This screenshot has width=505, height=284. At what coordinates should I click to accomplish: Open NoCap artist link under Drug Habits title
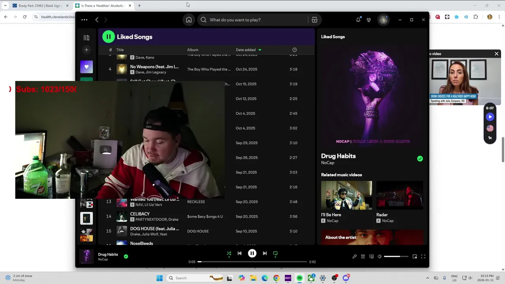(327, 163)
